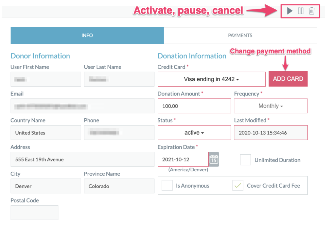Uncheck the Cover Credit Card Fee checkbox
This screenshot has height=226, width=332.
[x=238, y=186]
